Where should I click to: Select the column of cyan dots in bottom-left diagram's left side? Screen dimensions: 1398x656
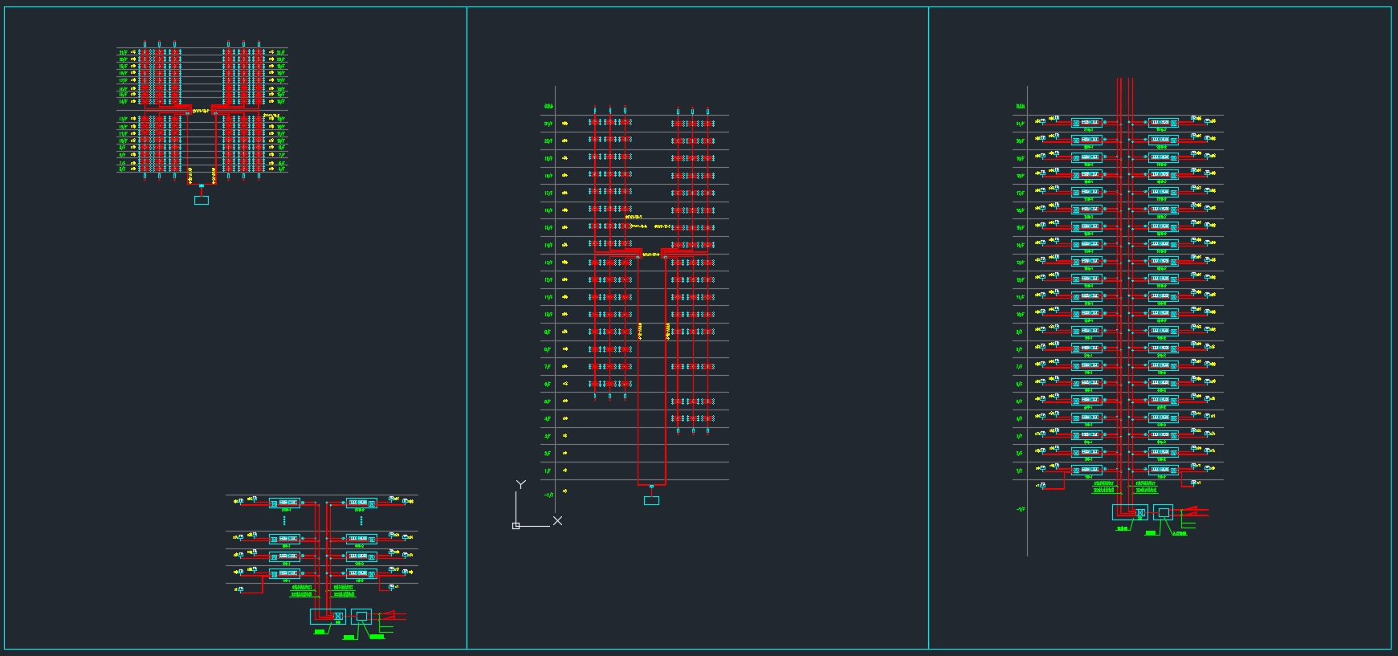[284, 520]
